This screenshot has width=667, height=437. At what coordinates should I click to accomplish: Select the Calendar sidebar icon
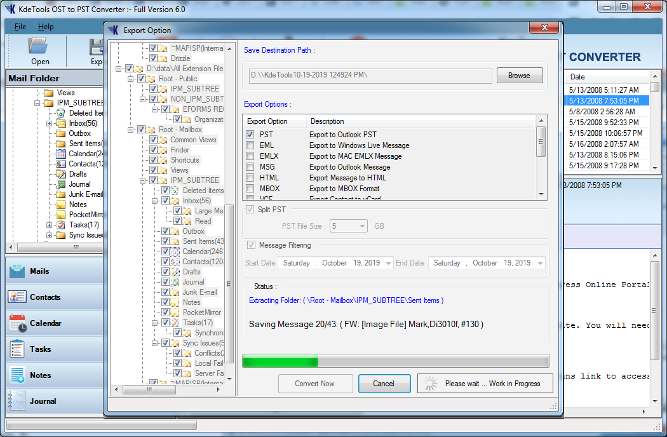coord(18,323)
